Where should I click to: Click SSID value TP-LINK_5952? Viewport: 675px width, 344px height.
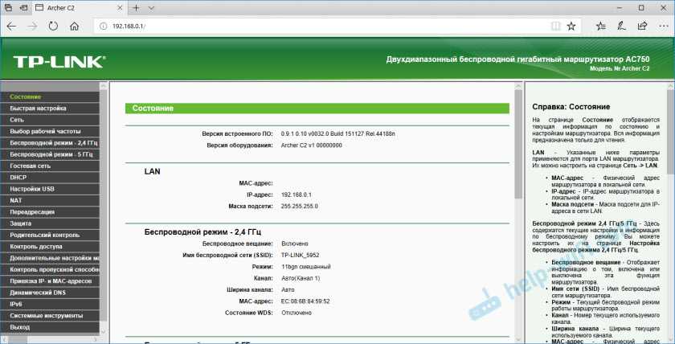click(300, 255)
